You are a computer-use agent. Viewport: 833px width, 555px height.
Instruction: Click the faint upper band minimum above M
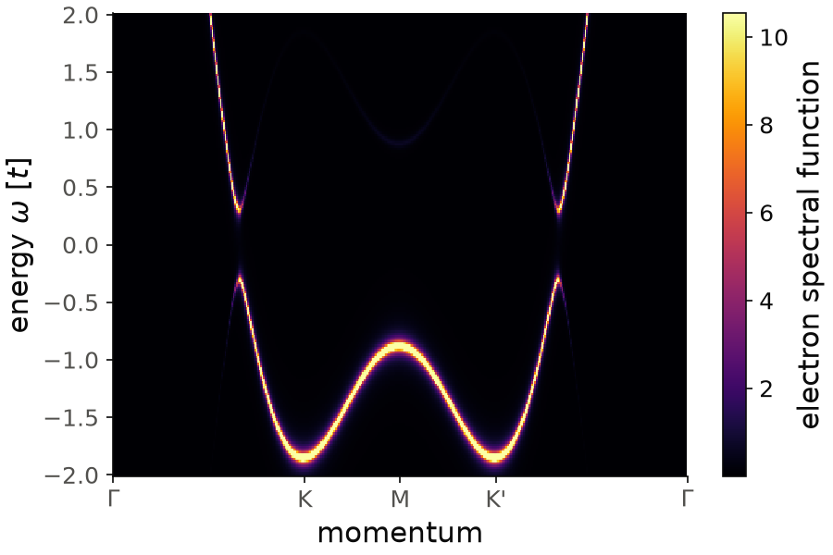click(400, 142)
